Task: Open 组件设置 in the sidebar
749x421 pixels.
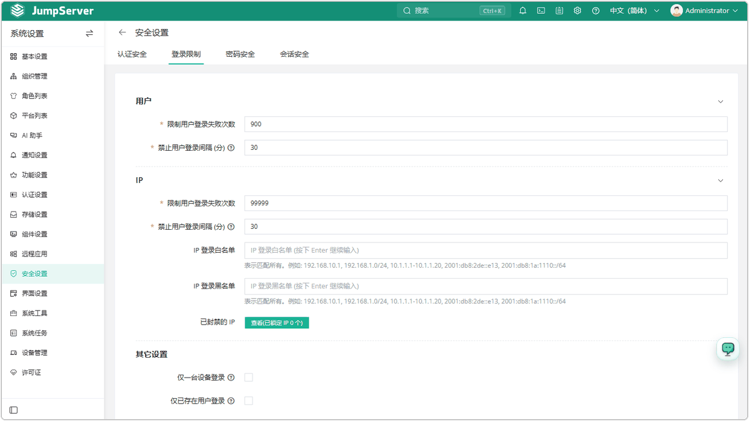Action: pos(52,235)
